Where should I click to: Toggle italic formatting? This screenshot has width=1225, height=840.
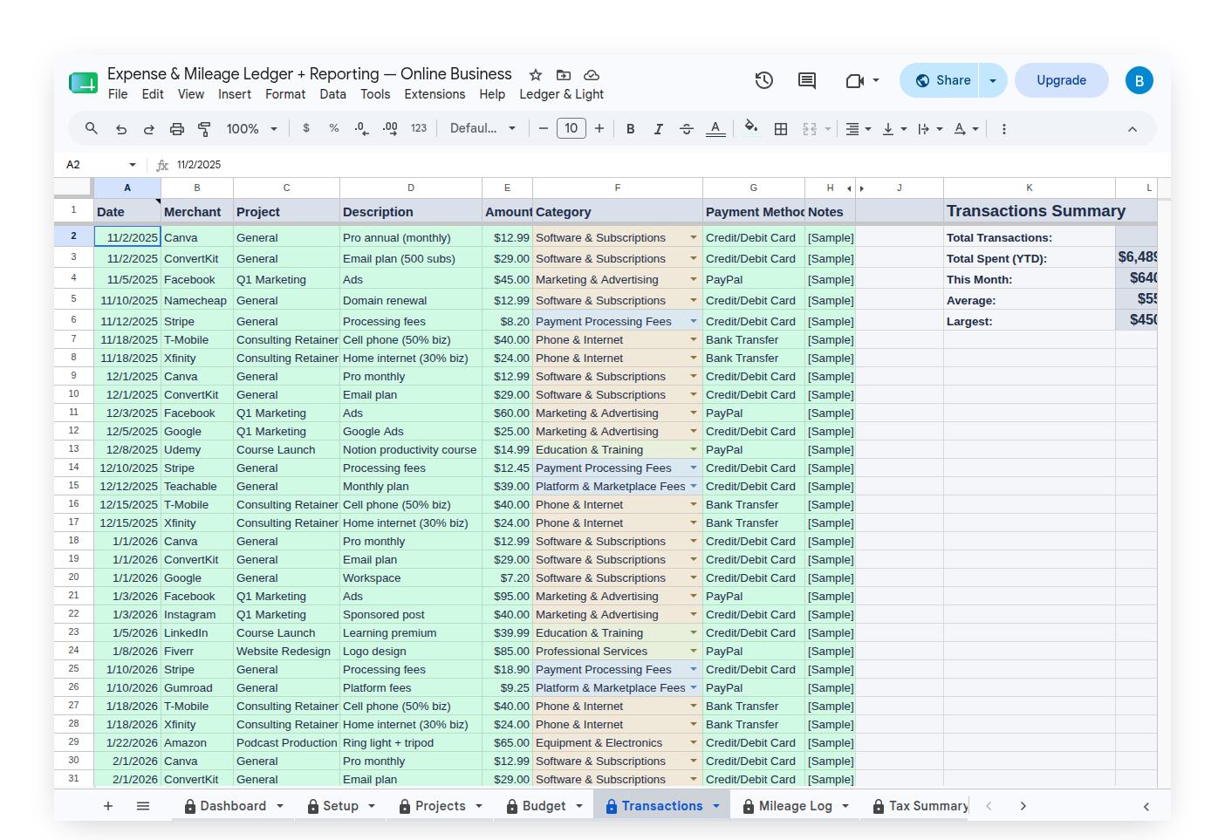point(659,129)
